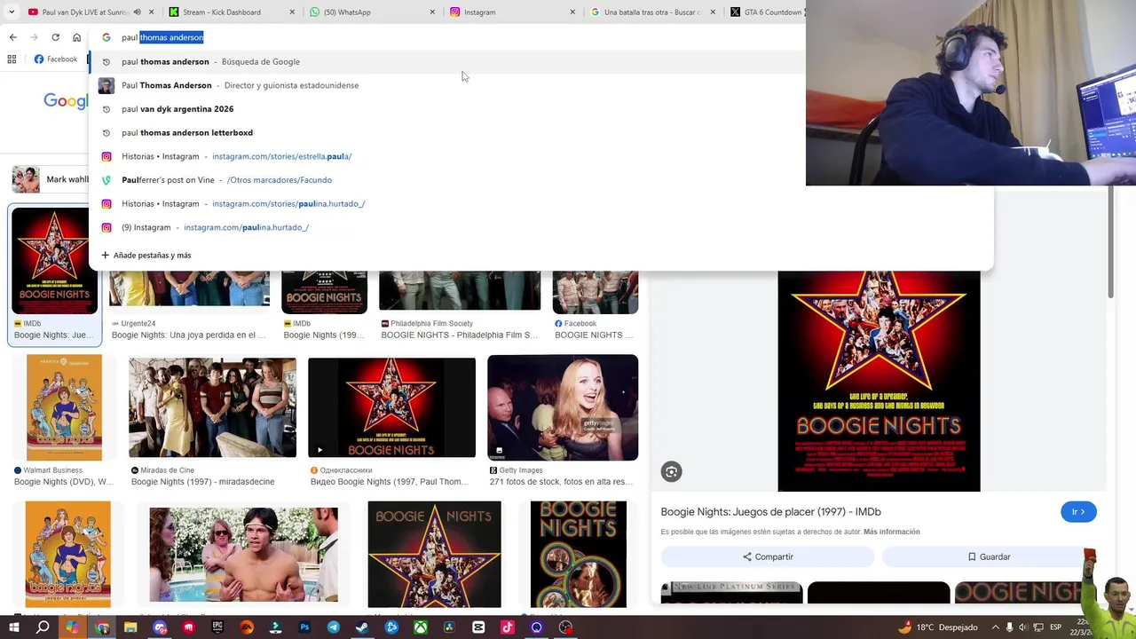Viewport: 1136px width, 639px height.
Task: Open the selected IMDb Boogie Nights poster thumbnail
Action: 55,261
